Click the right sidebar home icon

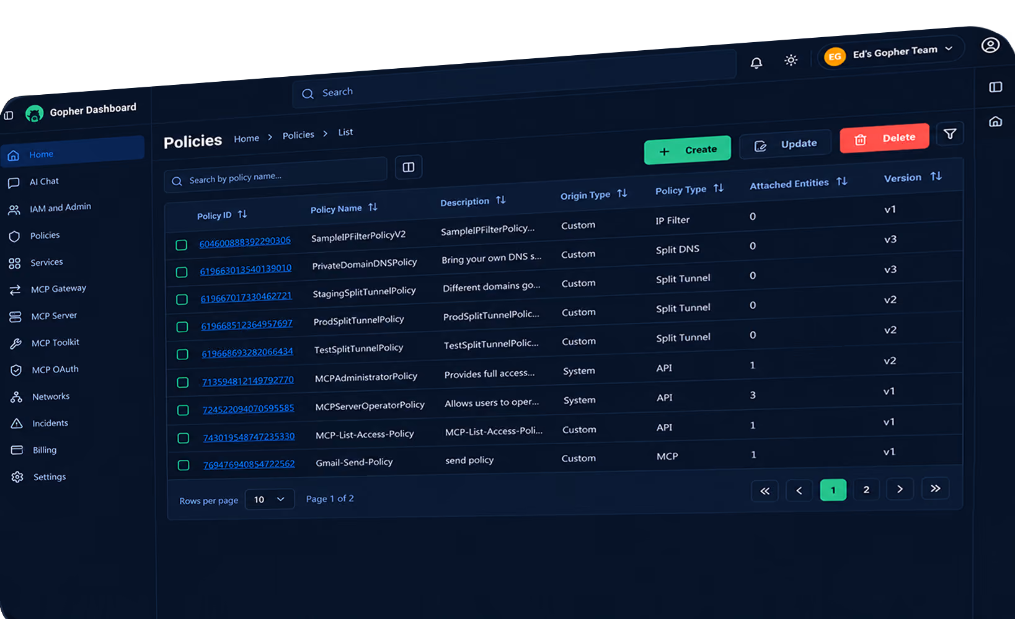(995, 121)
